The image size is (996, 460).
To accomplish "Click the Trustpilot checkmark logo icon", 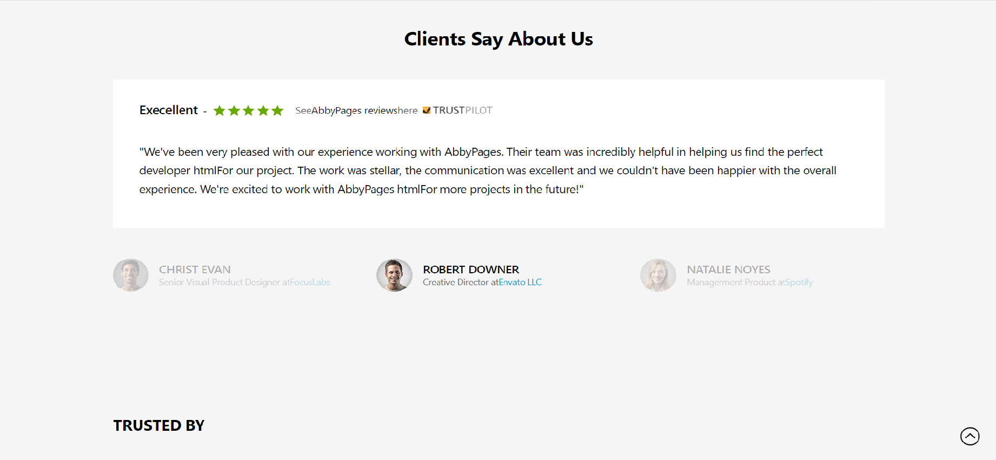I will [x=427, y=110].
